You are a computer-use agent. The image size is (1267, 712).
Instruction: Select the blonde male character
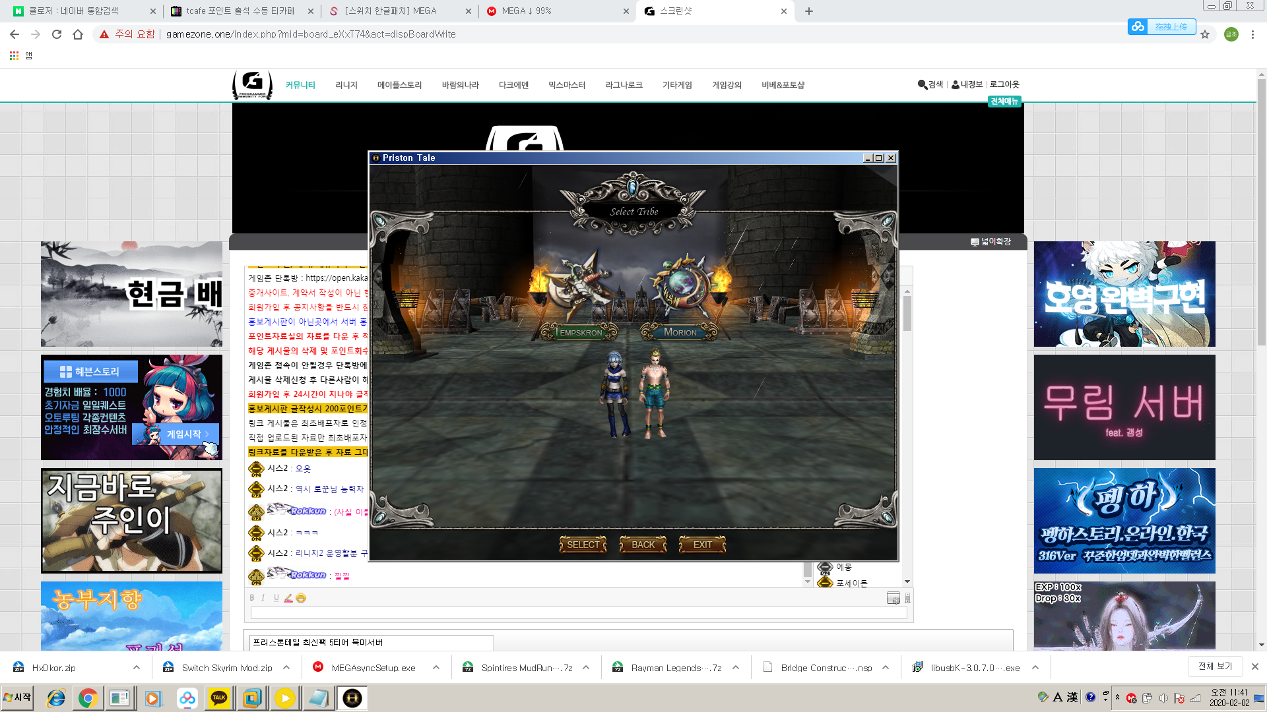[x=655, y=394]
